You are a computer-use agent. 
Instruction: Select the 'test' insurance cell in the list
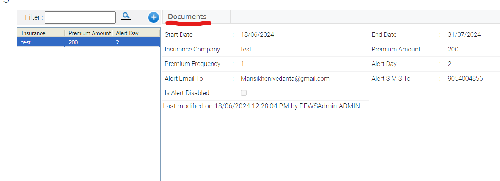[x=41, y=42]
